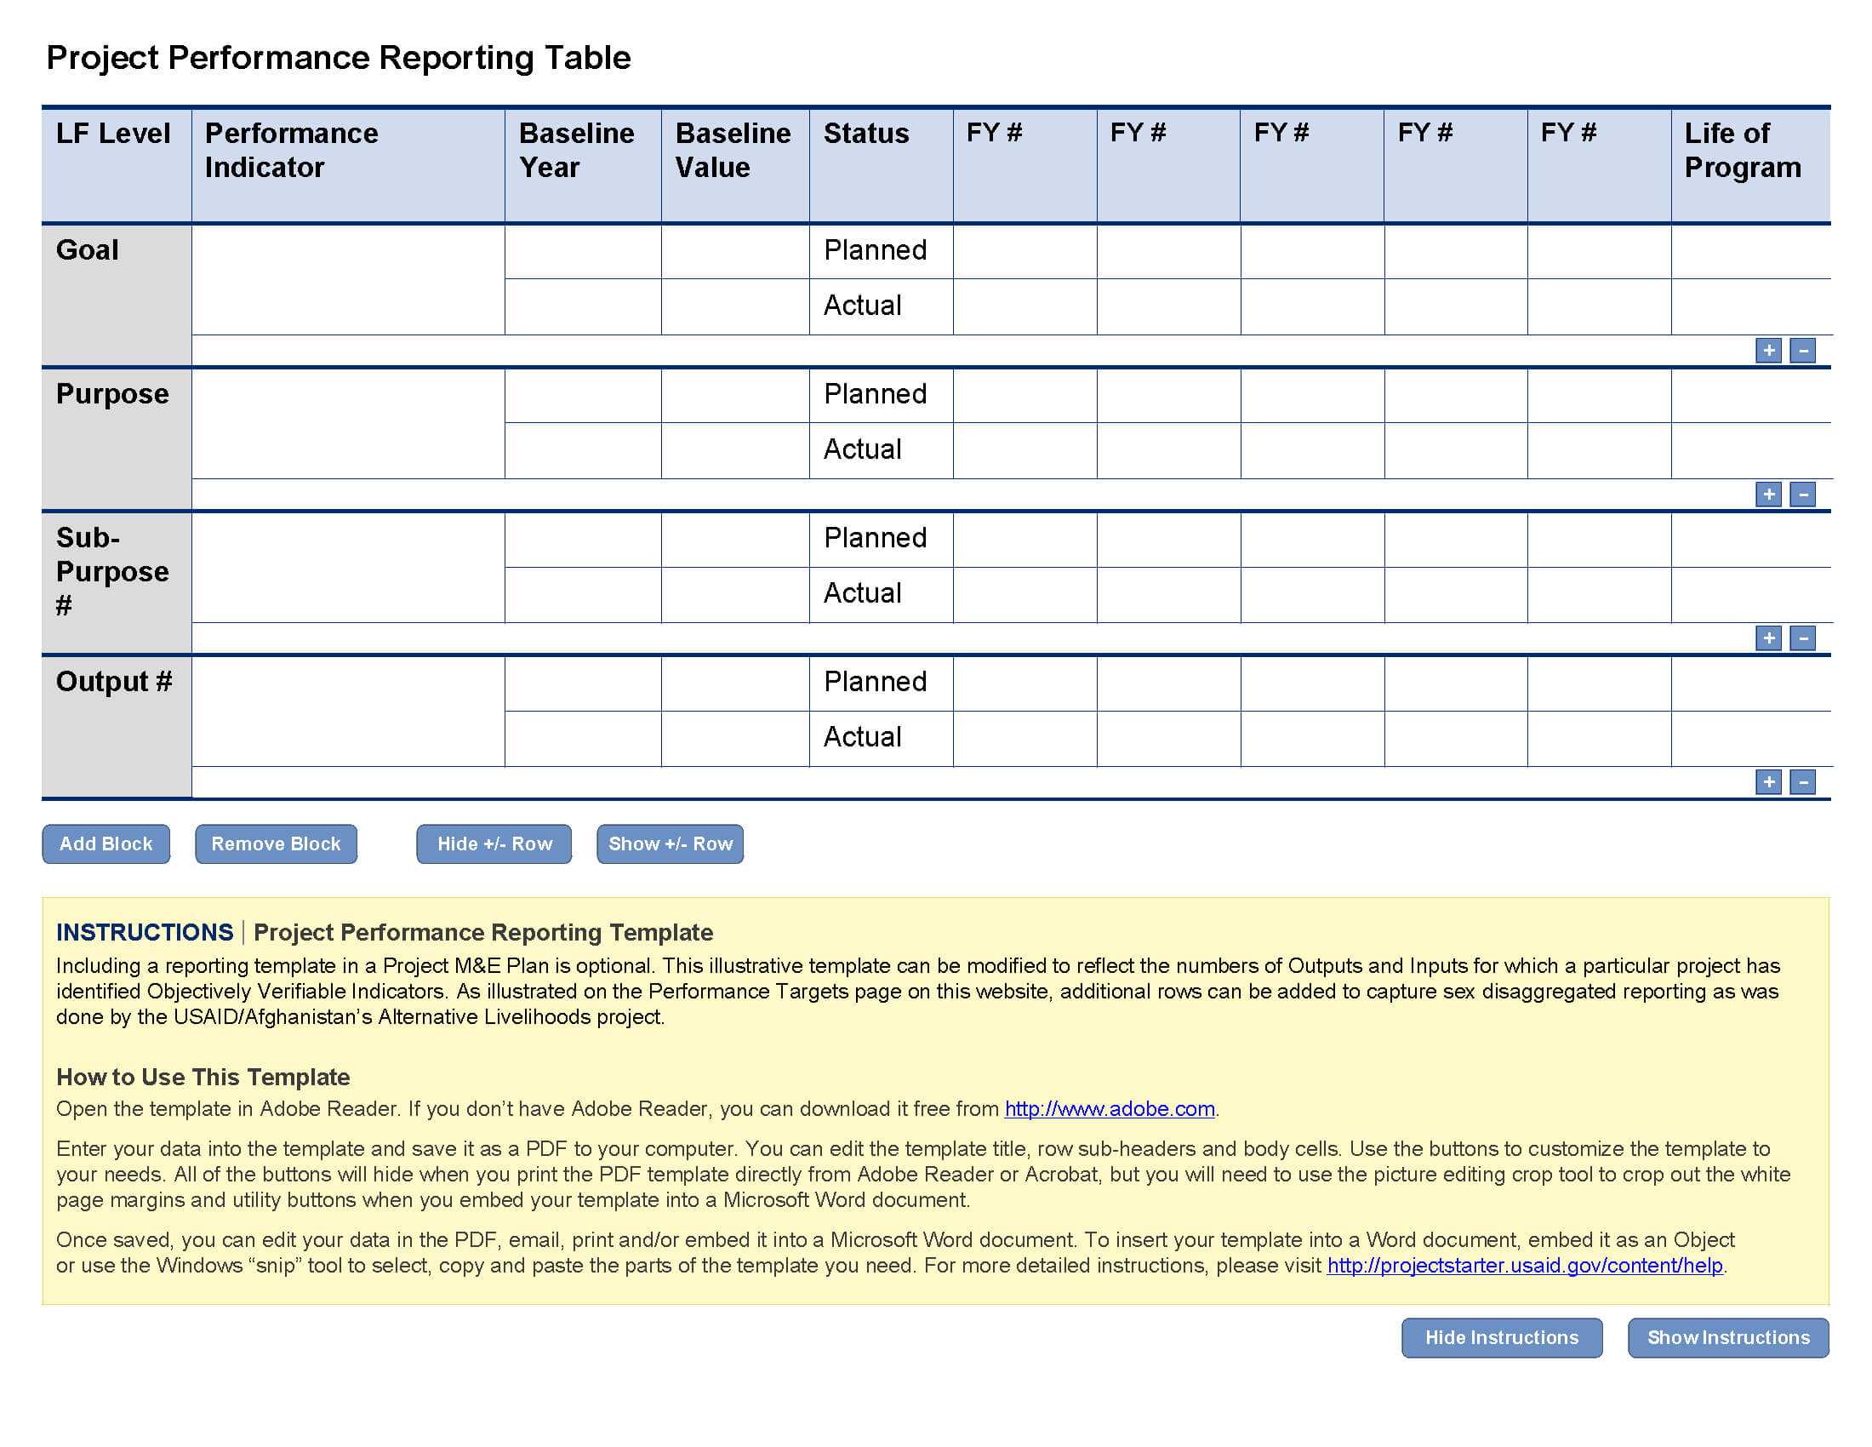Expand the Sub-Purpose Planned row

point(1767,637)
